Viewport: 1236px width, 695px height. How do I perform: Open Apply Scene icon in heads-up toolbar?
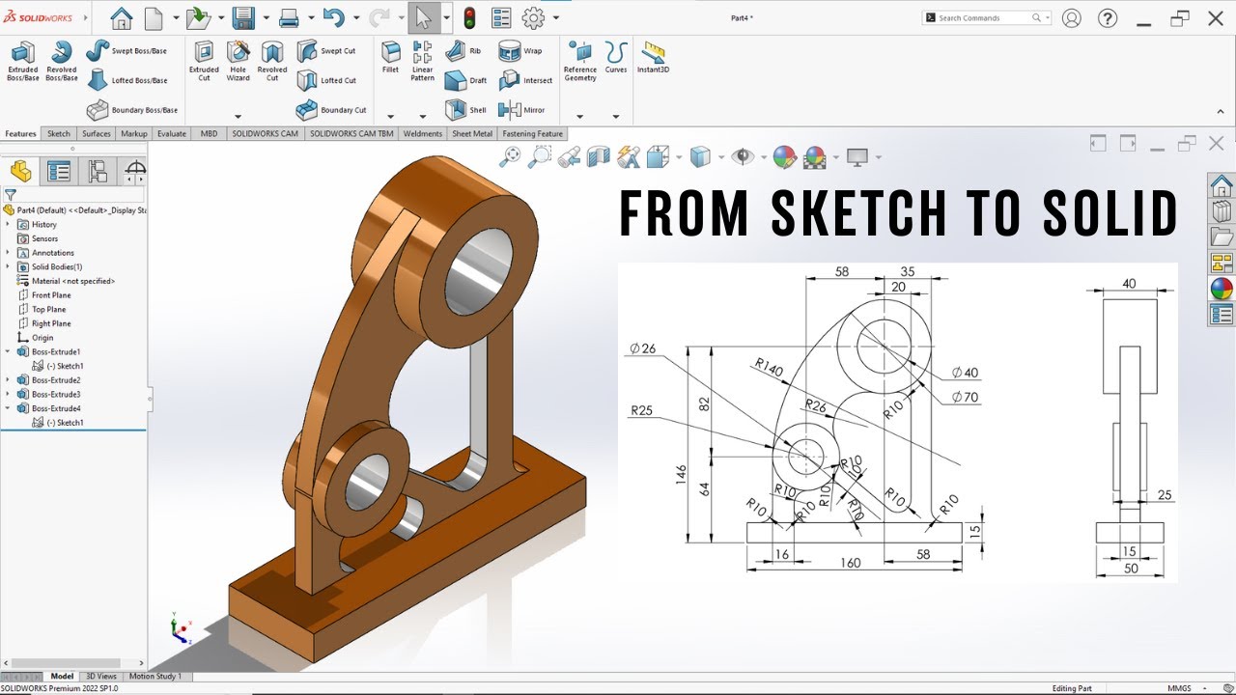pos(814,155)
